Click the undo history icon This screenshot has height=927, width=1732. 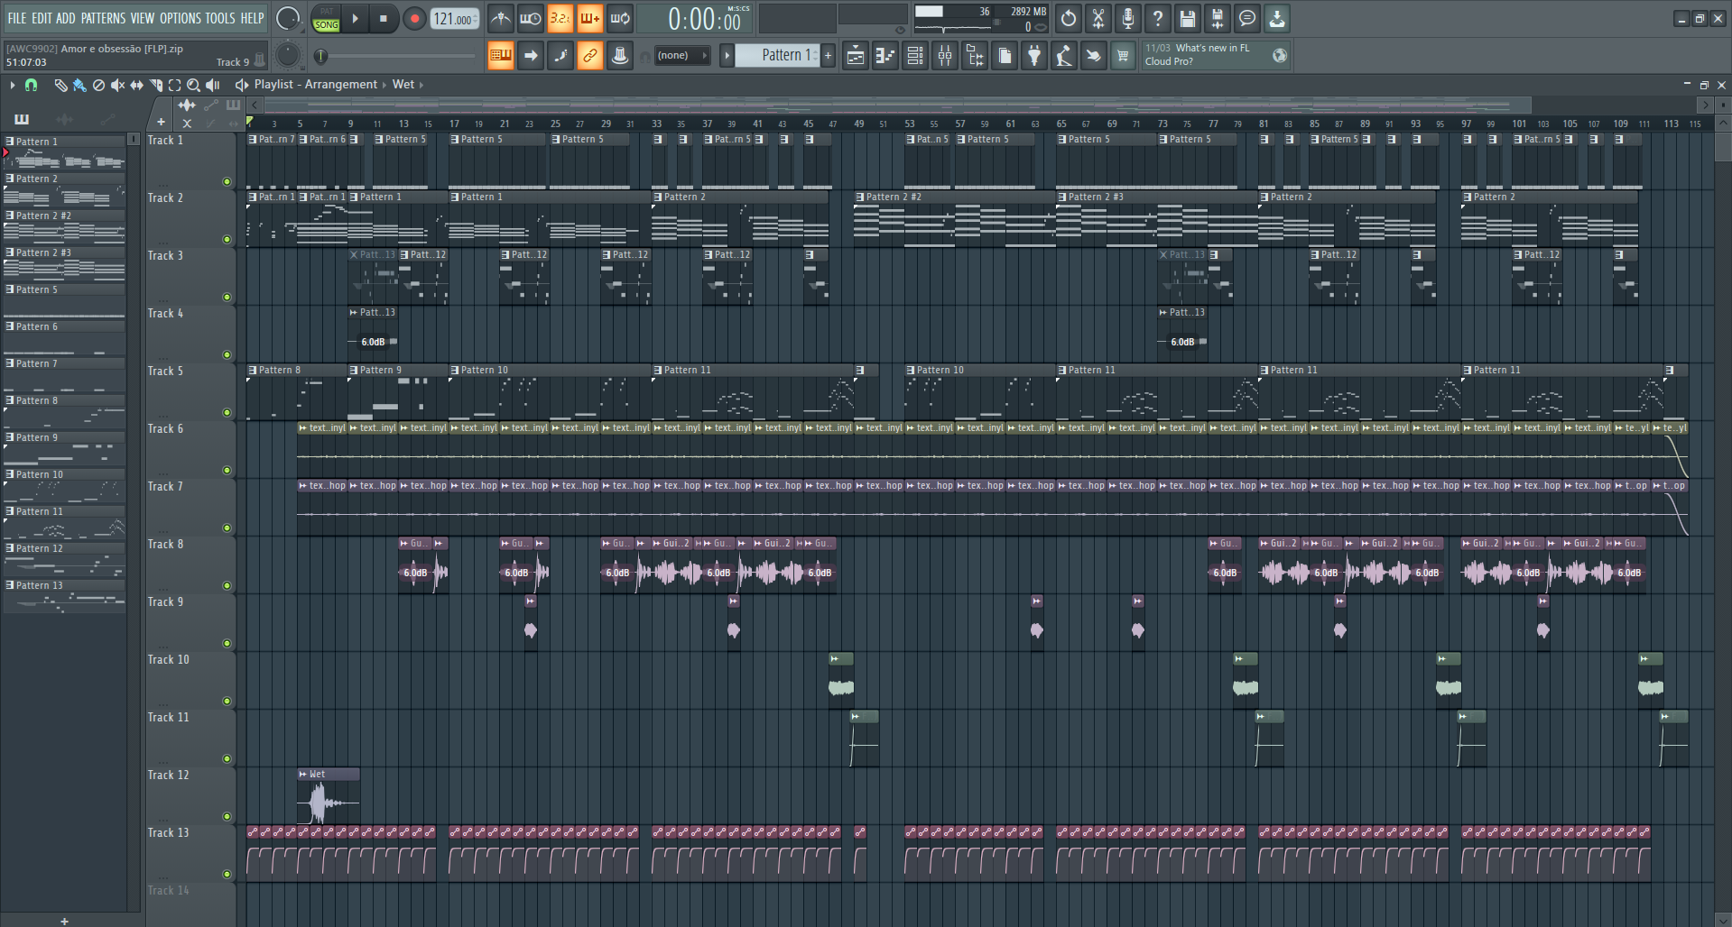click(1069, 18)
